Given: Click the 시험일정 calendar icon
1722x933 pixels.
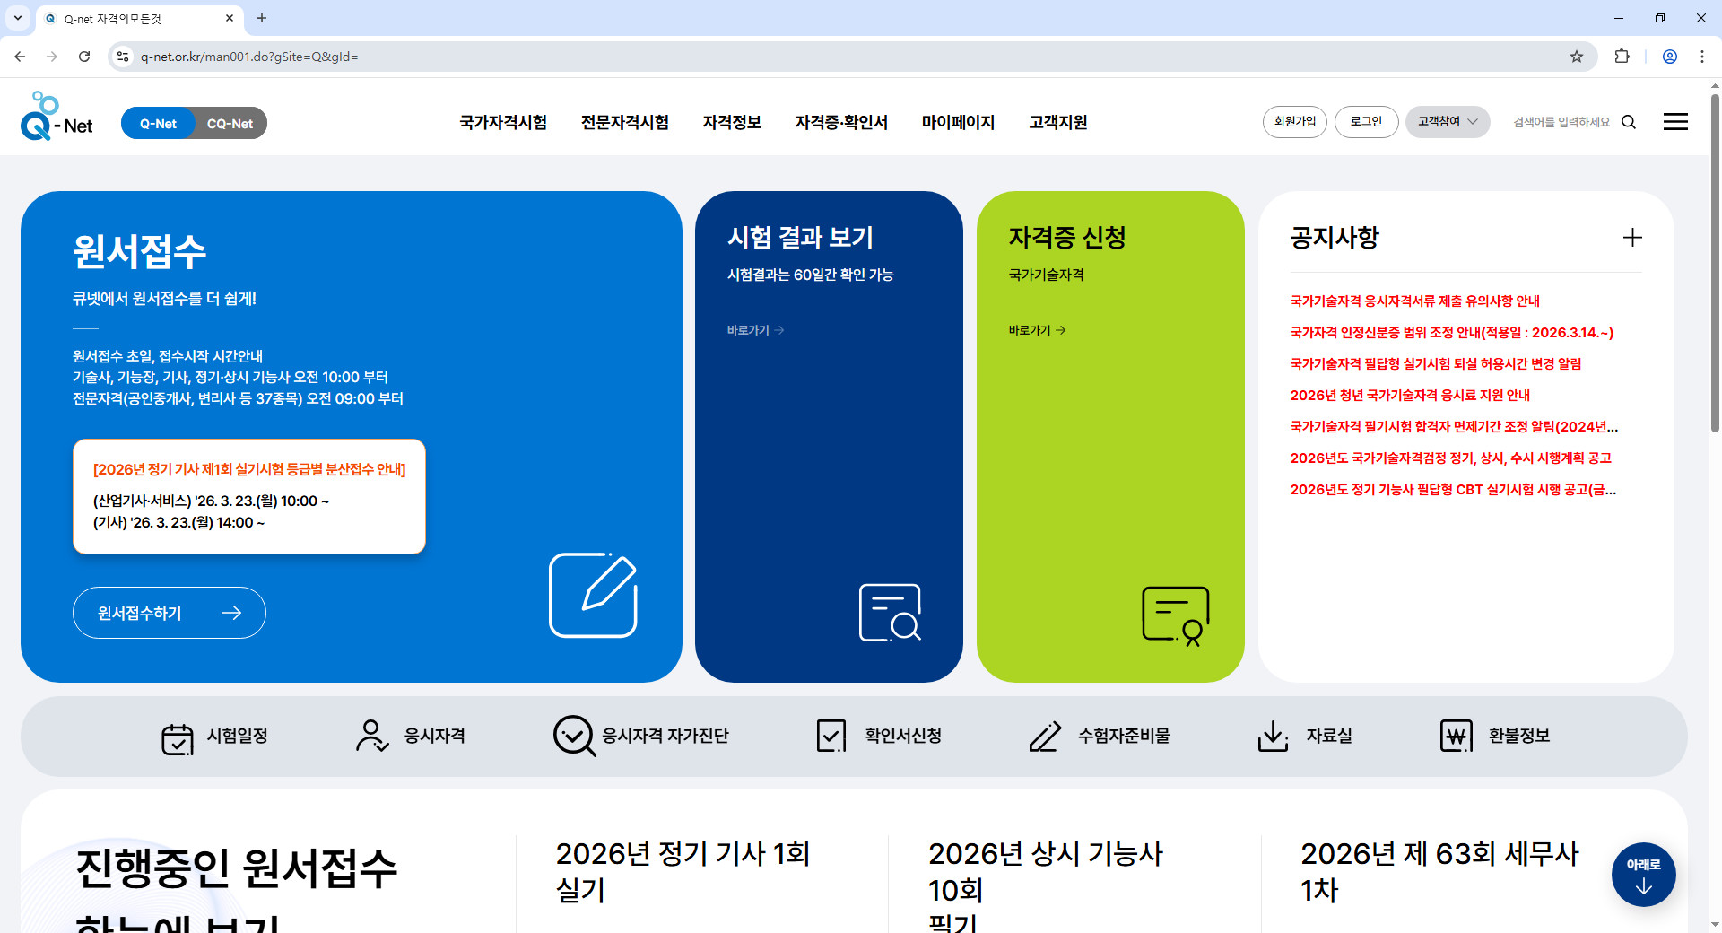Looking at the screenshot, I should tap(177, 738).
